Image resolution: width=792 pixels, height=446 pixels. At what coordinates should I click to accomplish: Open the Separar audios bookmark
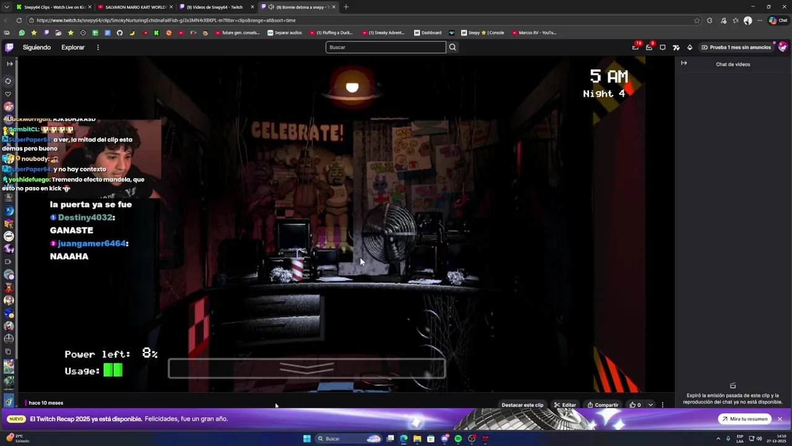pos(285,33)
